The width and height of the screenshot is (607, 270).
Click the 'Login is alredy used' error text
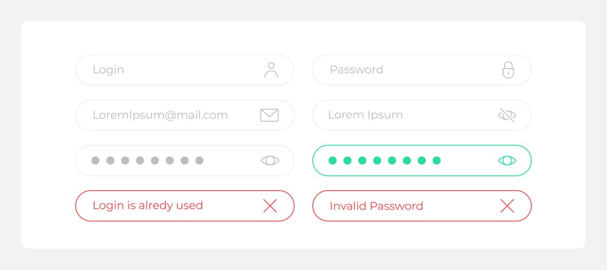[x=148, y=206]
